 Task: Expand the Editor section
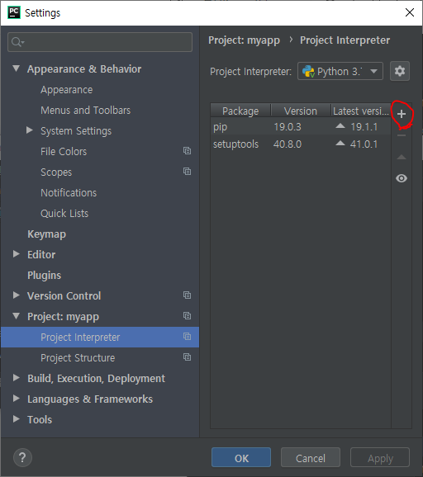click(17, 253)
